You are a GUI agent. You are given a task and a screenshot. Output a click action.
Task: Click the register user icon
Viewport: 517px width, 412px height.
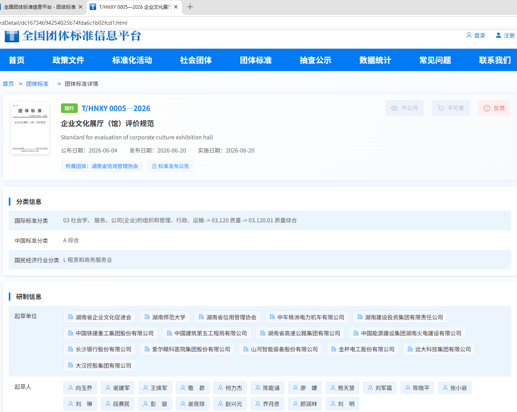pyautogui.click(x=498, y=35)
